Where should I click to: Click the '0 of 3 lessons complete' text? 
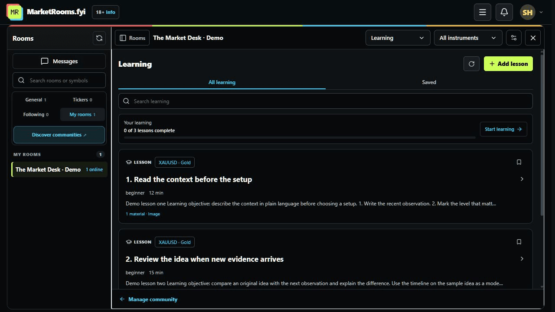click(150, 130)
